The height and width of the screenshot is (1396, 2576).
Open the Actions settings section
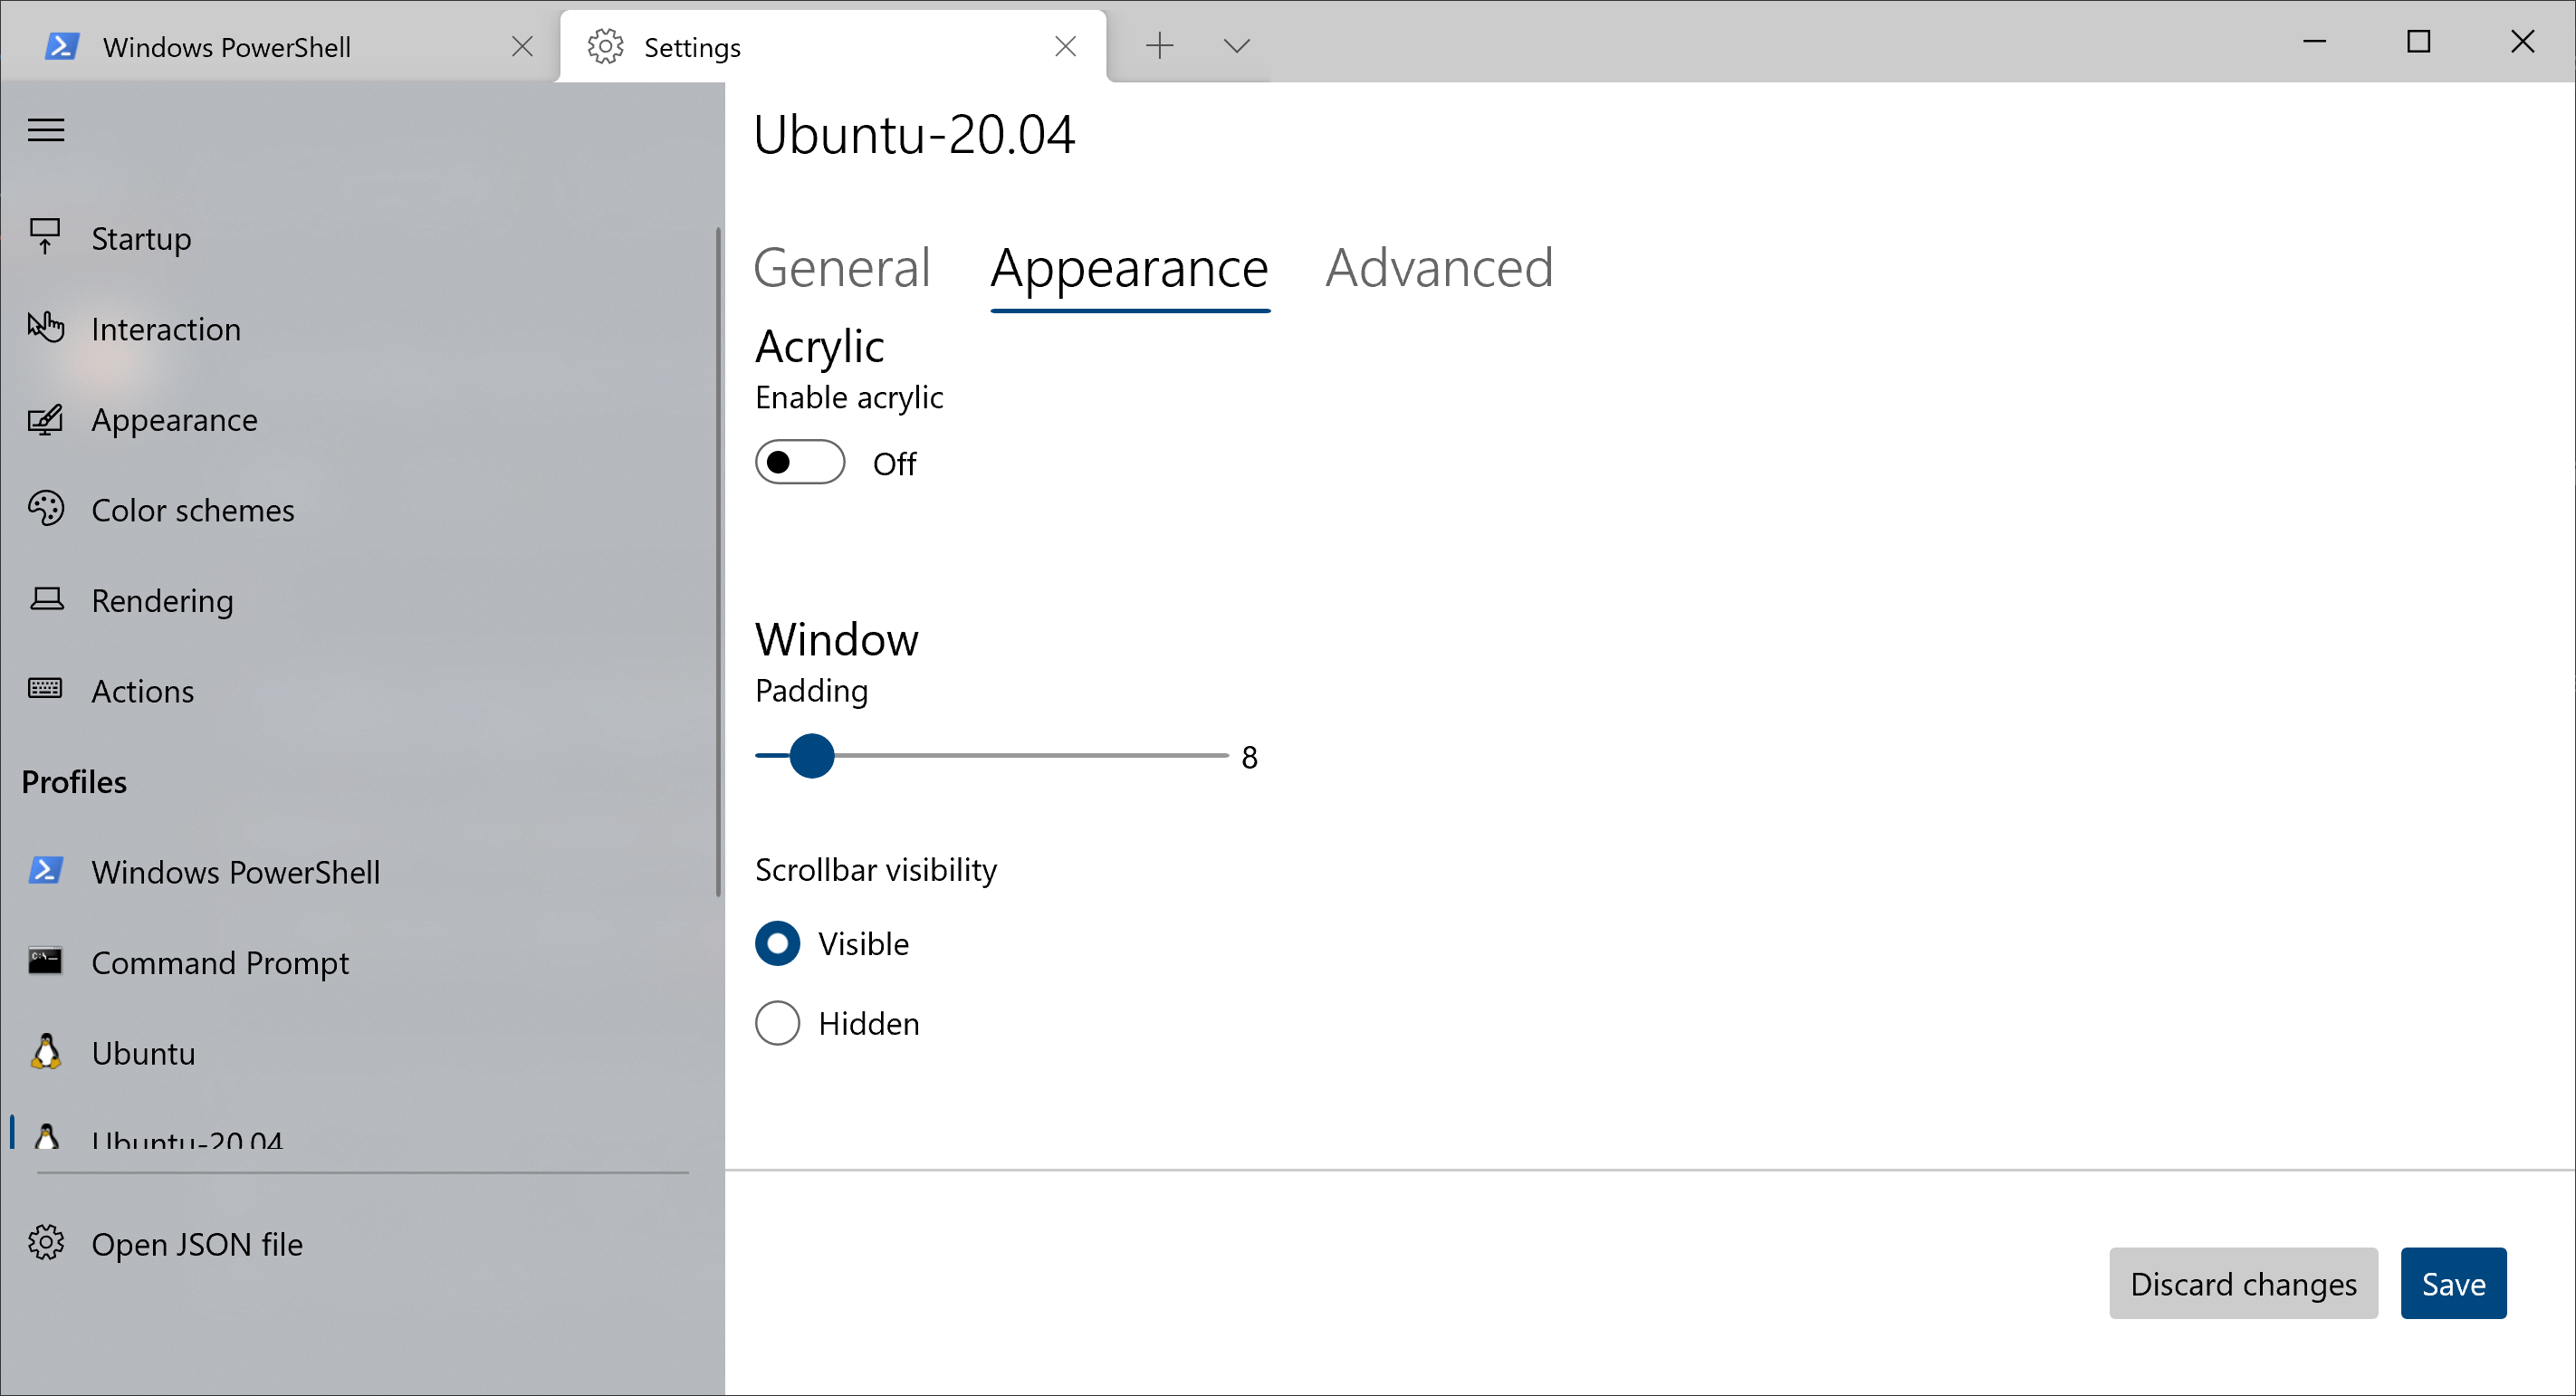pyautogui.click(x=143, y=690)
